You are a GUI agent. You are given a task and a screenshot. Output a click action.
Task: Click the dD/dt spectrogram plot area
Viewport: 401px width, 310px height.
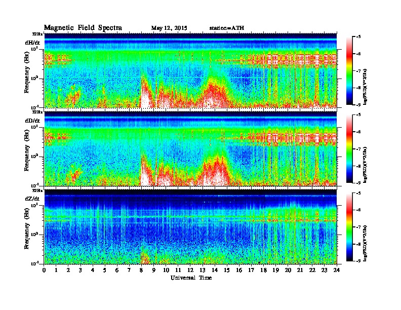click(190, 148)
